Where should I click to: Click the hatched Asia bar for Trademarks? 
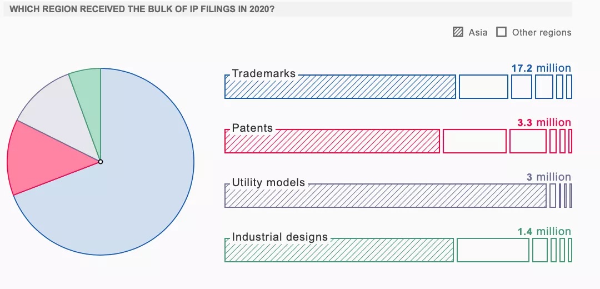[x=340, y=87]
